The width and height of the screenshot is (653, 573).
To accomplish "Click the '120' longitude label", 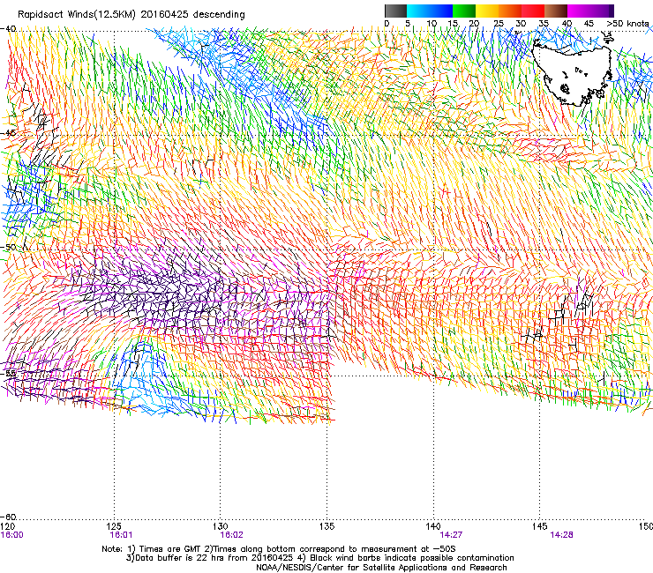I will [x=8, y=526].
